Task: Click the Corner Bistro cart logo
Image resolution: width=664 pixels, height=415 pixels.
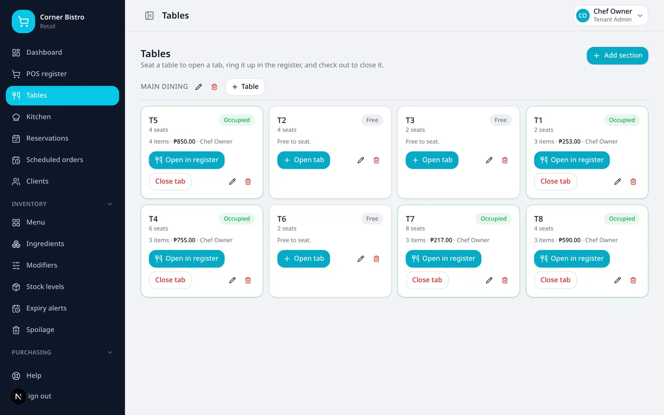Action: (23, 21)
